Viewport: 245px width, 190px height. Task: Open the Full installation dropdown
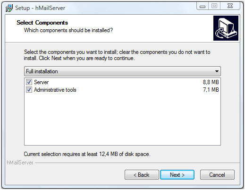(122, 71)
